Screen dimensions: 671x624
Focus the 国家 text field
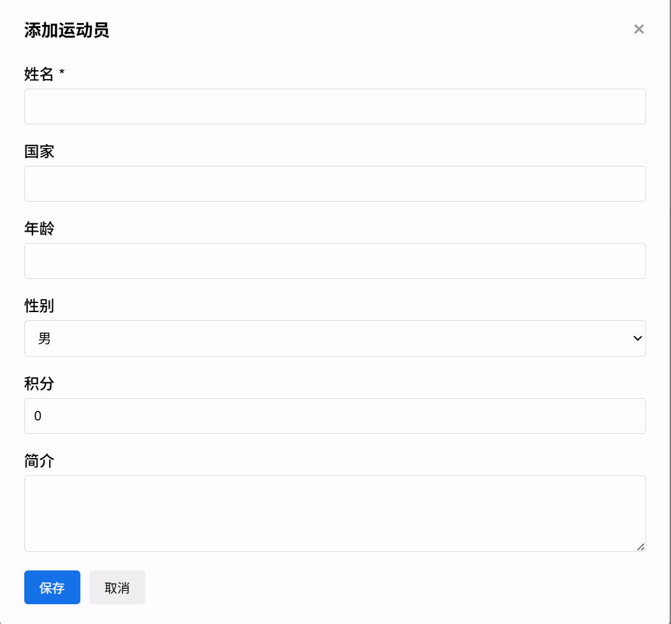335,184
